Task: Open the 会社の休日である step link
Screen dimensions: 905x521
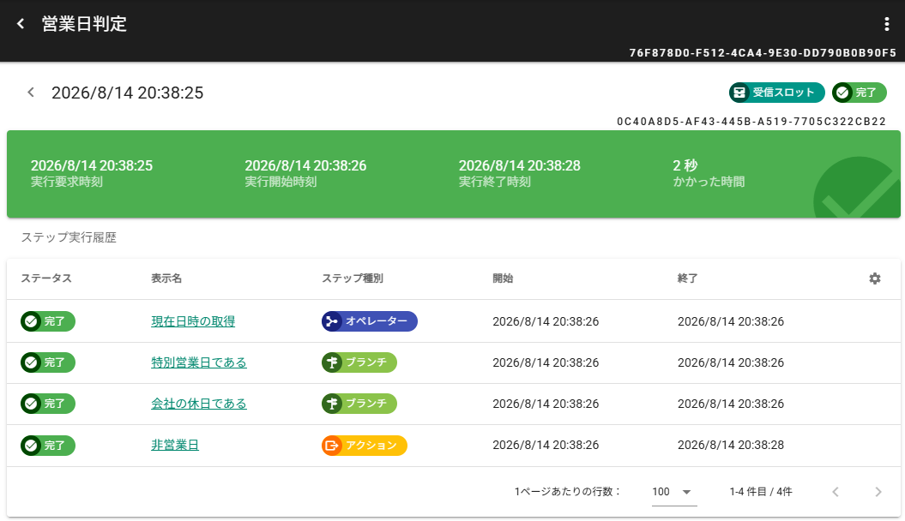Action: [199, 404]
